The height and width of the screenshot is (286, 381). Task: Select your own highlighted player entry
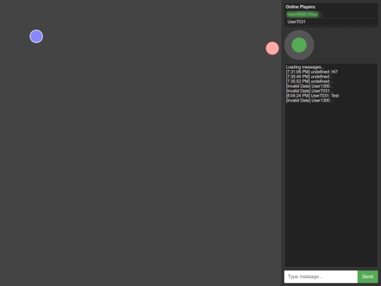(x=331, y=14)
